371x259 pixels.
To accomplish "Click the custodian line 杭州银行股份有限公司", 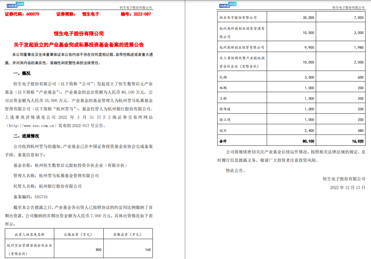I will click(47, 187).
